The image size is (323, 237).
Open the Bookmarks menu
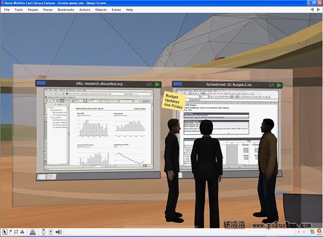[66, 10]
